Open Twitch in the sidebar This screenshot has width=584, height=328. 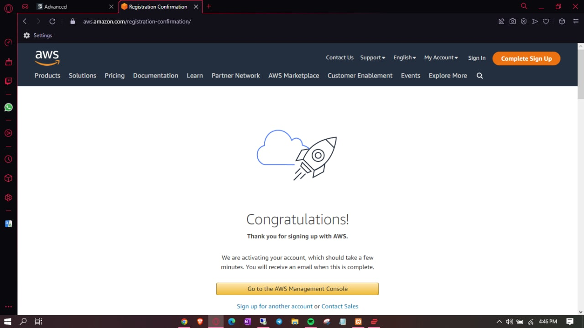[8, 81]
